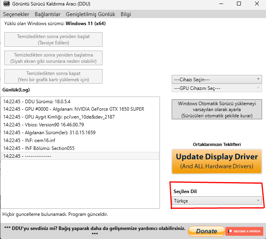The image size is (266, 239).
Task: Maximize the DDU window
Action: [x=239, y=4]
